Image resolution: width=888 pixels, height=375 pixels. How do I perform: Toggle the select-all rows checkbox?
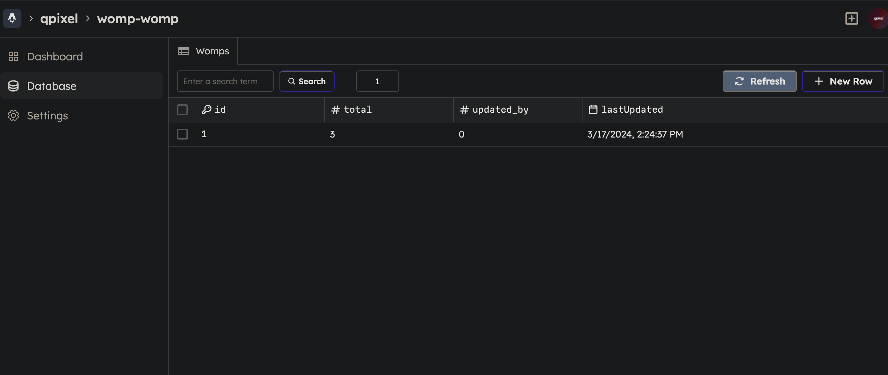182,110
